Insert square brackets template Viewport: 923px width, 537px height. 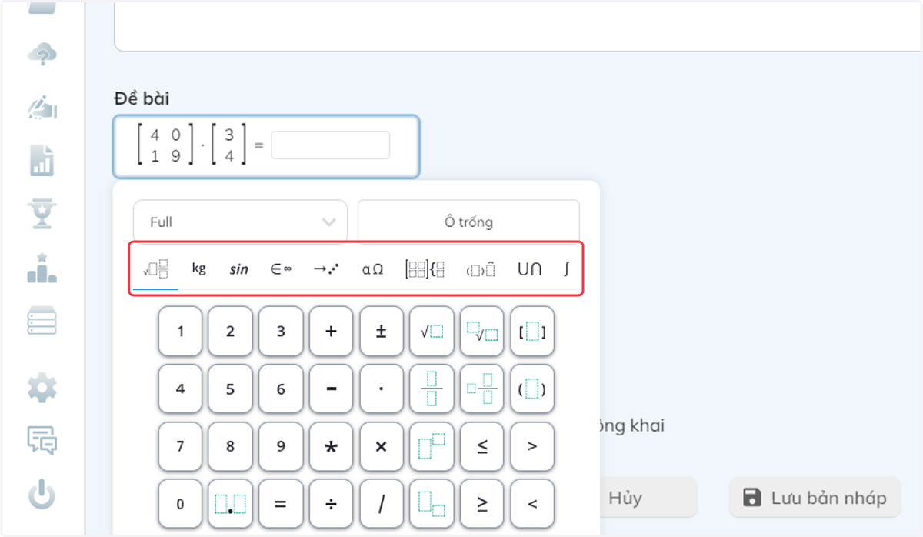click(x=532, y=332)
